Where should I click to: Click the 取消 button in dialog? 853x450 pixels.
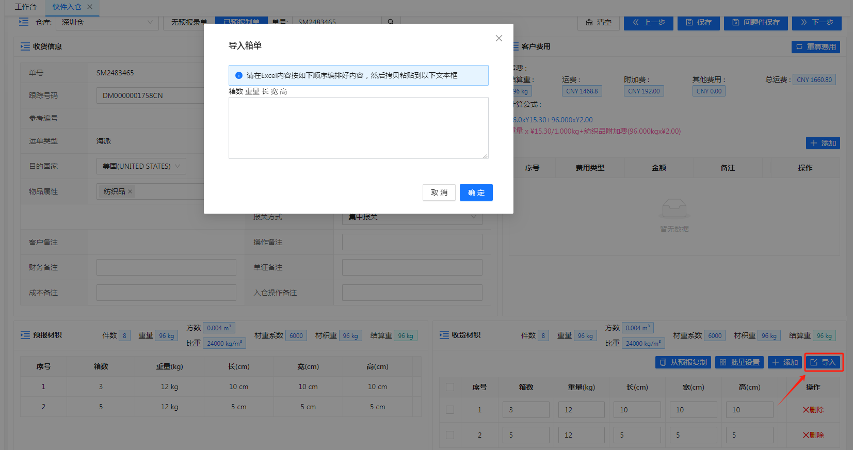tap(439, 192)
